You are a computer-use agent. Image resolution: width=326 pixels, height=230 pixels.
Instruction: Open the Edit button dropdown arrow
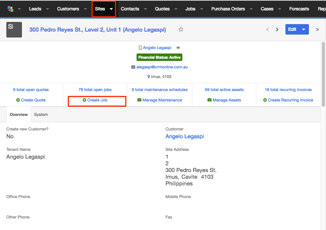[x=304, y=29]
